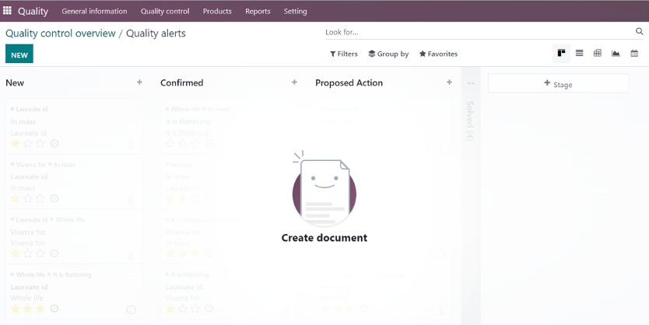Open the Filters dropdown

(343, 54)
